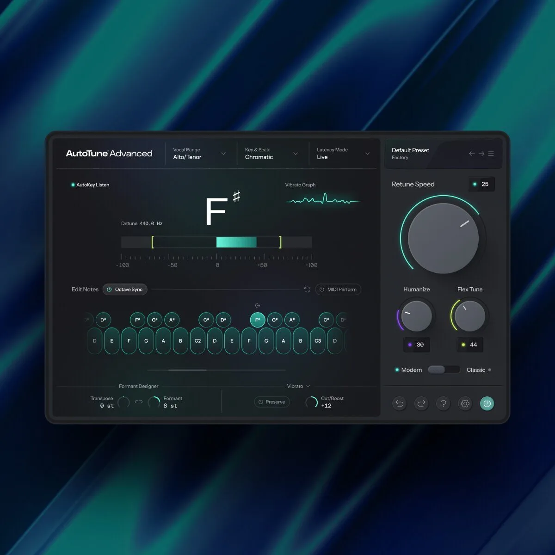Click the Transpose 0 st value

[x=107, y=406]
